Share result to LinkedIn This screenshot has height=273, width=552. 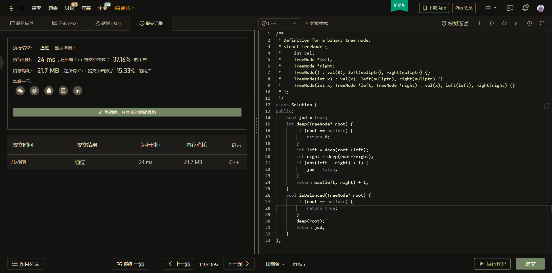78,91
